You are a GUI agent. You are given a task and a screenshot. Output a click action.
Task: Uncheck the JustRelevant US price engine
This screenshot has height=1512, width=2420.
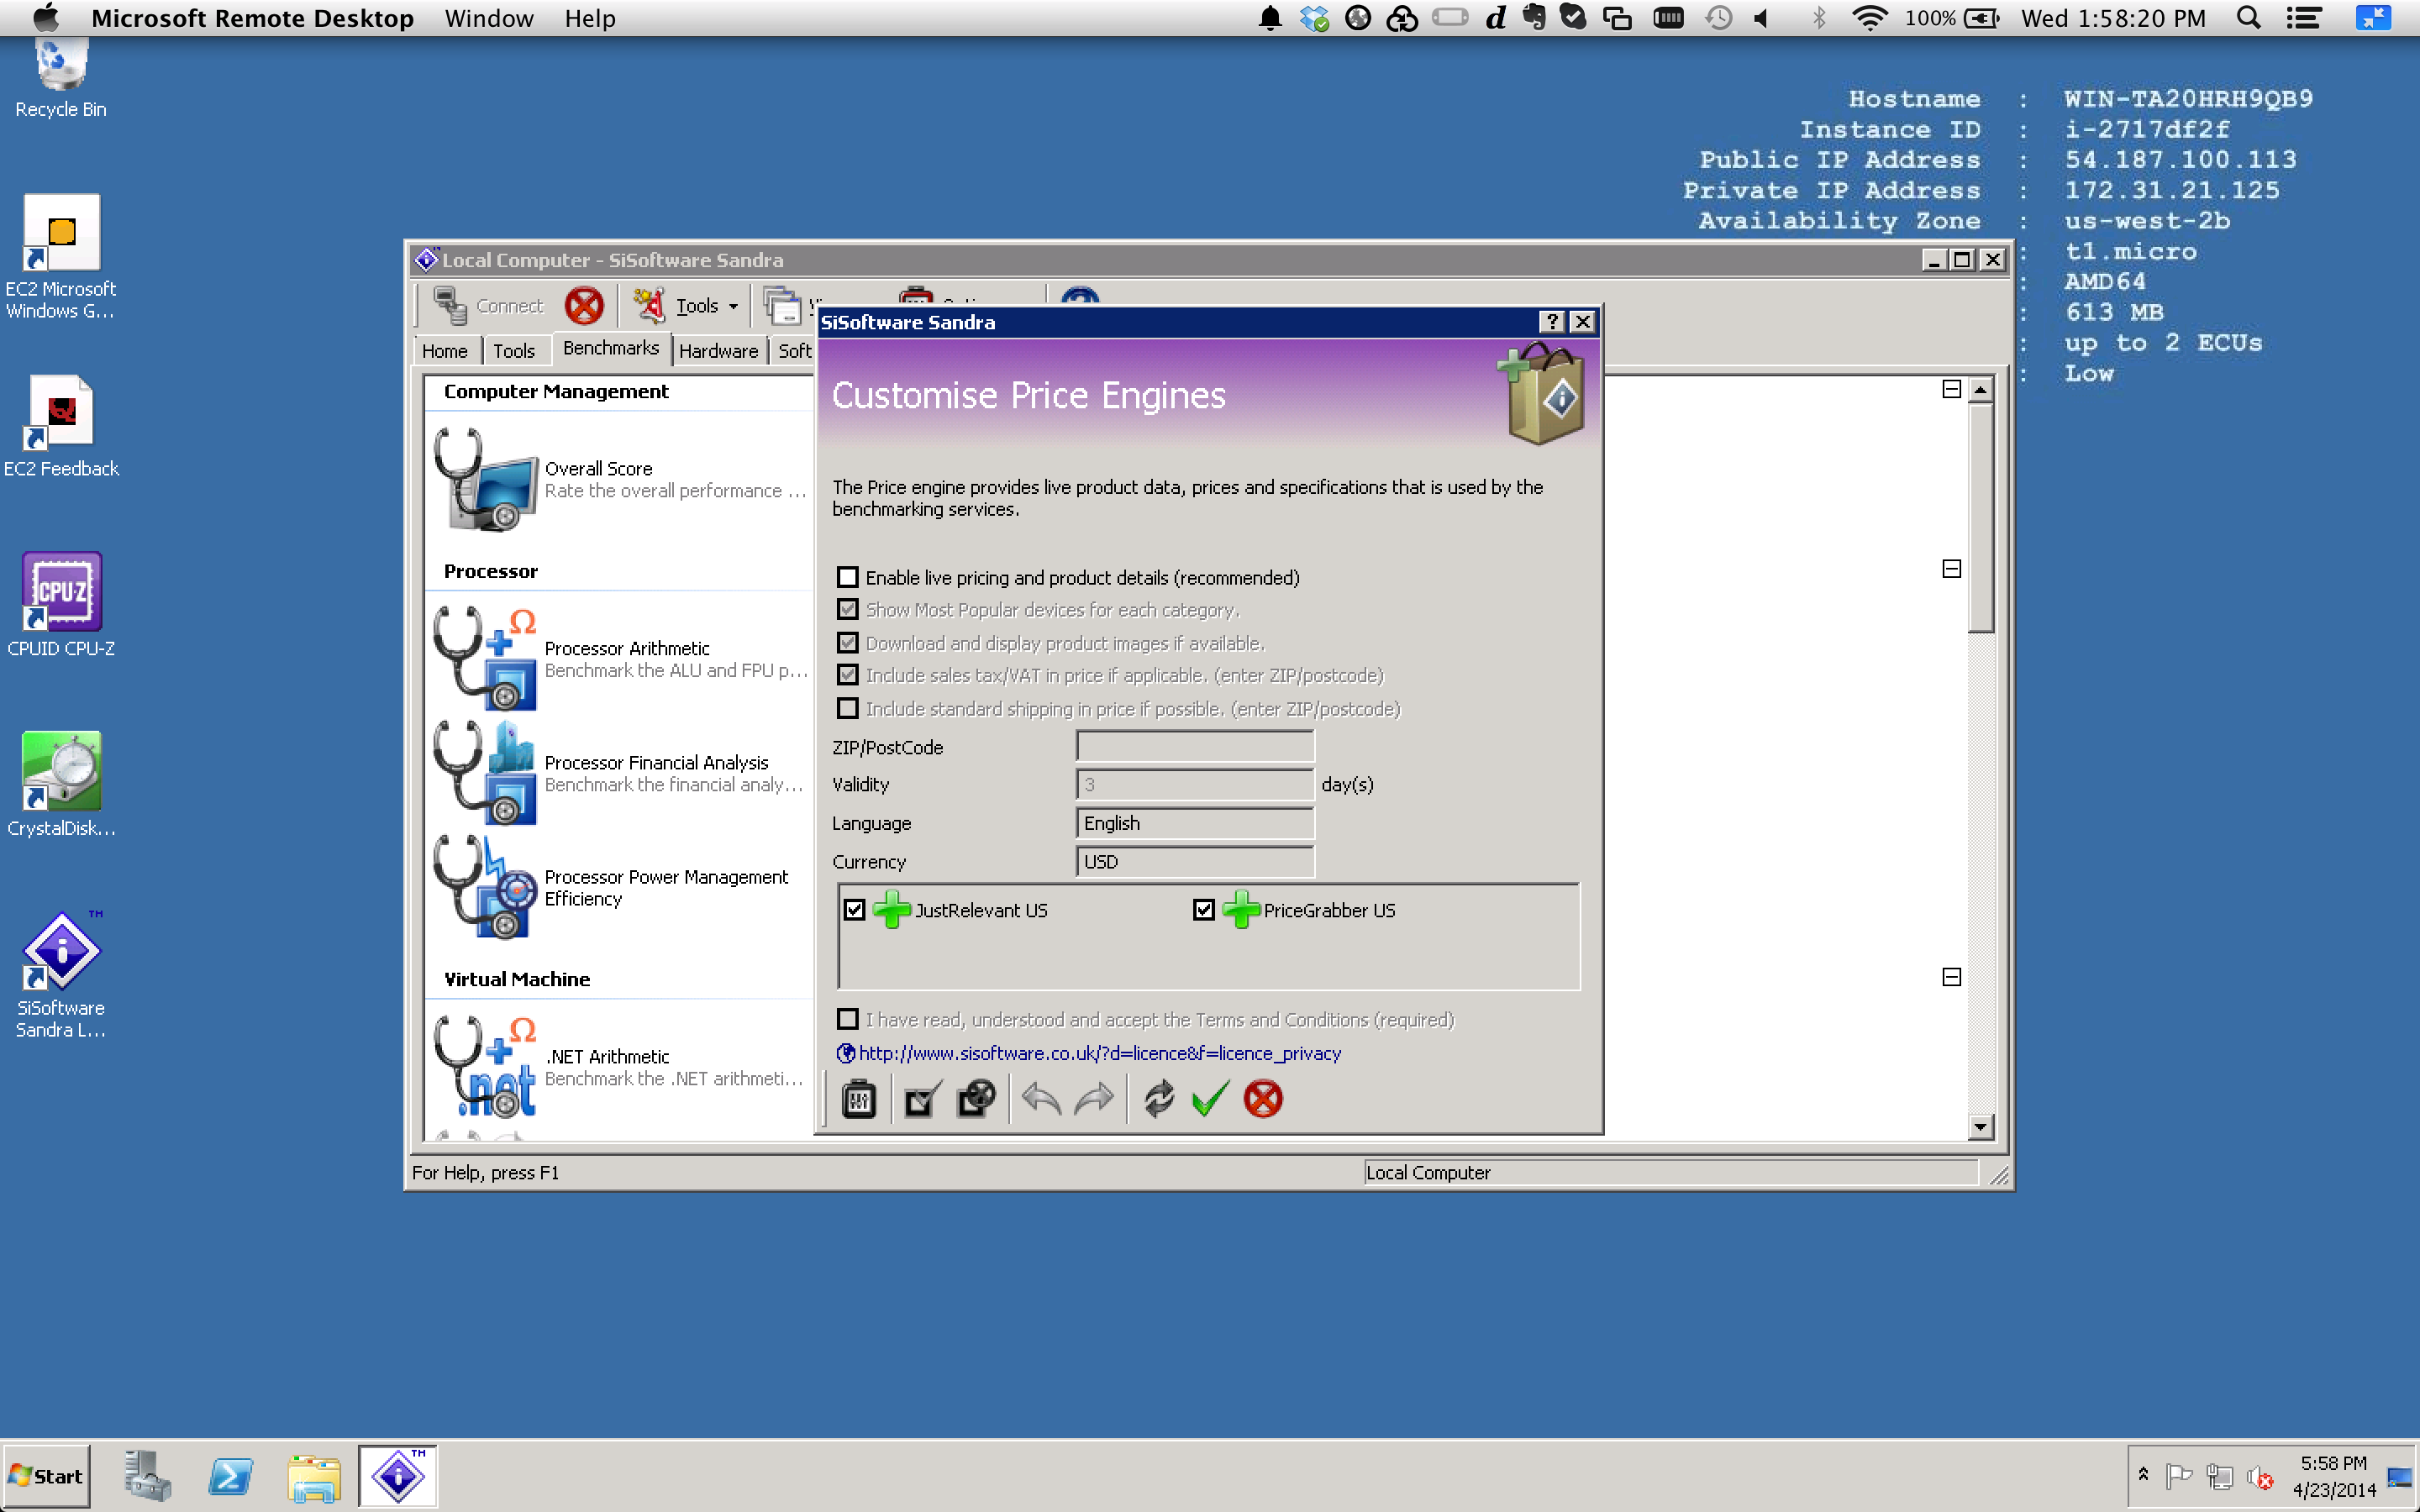point(854,910)
